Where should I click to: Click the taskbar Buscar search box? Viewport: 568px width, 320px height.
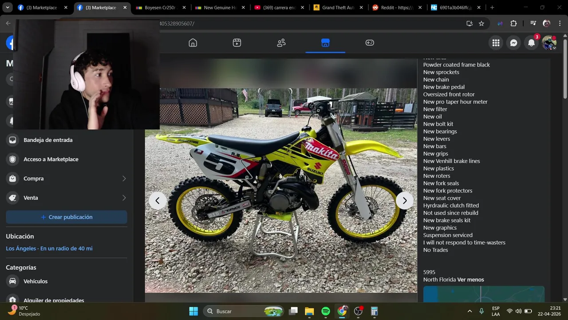[244, 311]
